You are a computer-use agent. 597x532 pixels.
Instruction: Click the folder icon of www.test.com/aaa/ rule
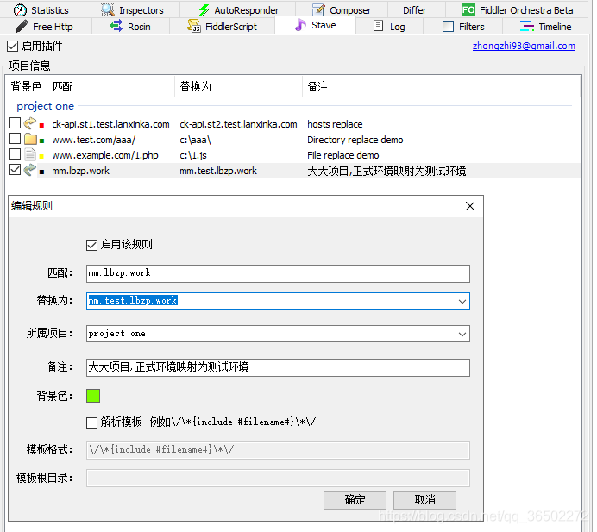pos(30,139)
